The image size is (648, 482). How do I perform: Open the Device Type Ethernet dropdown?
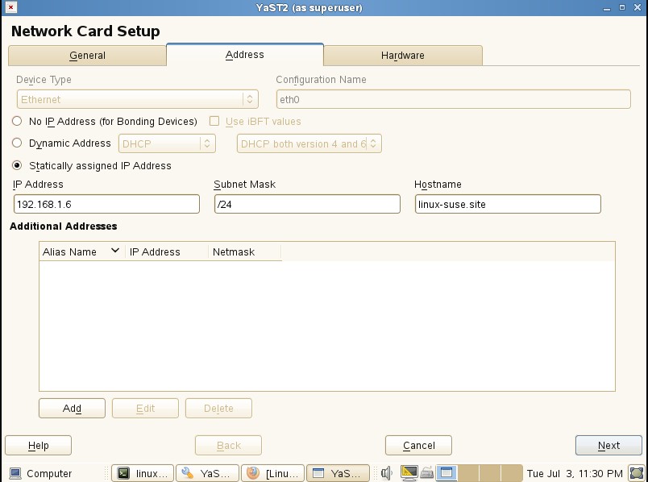137,99
